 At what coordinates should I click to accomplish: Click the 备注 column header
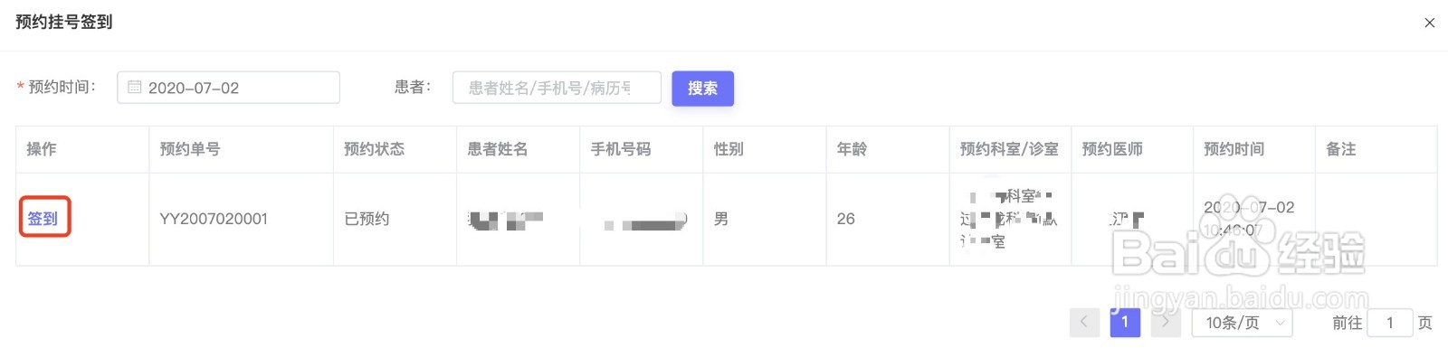coord(1341,149)
